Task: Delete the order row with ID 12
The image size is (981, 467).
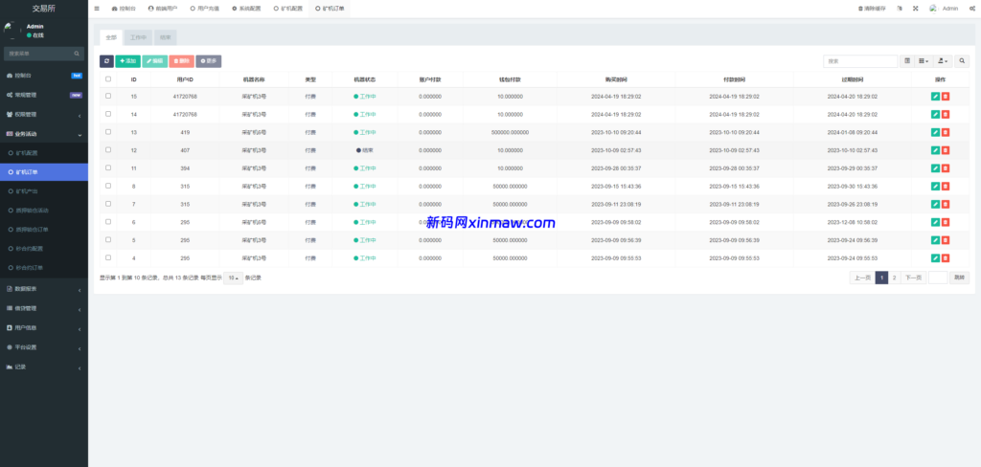Action: 946,150
